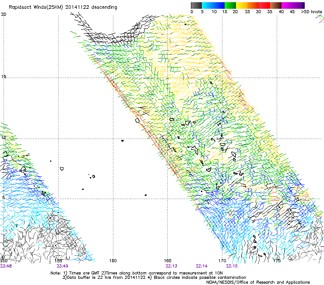Select the cyan-to-blue 5-15 knots legend band
This screenshot has height=285, width=324.
point(213,5)
